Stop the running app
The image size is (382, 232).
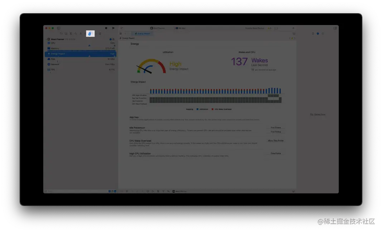[106, 28]
